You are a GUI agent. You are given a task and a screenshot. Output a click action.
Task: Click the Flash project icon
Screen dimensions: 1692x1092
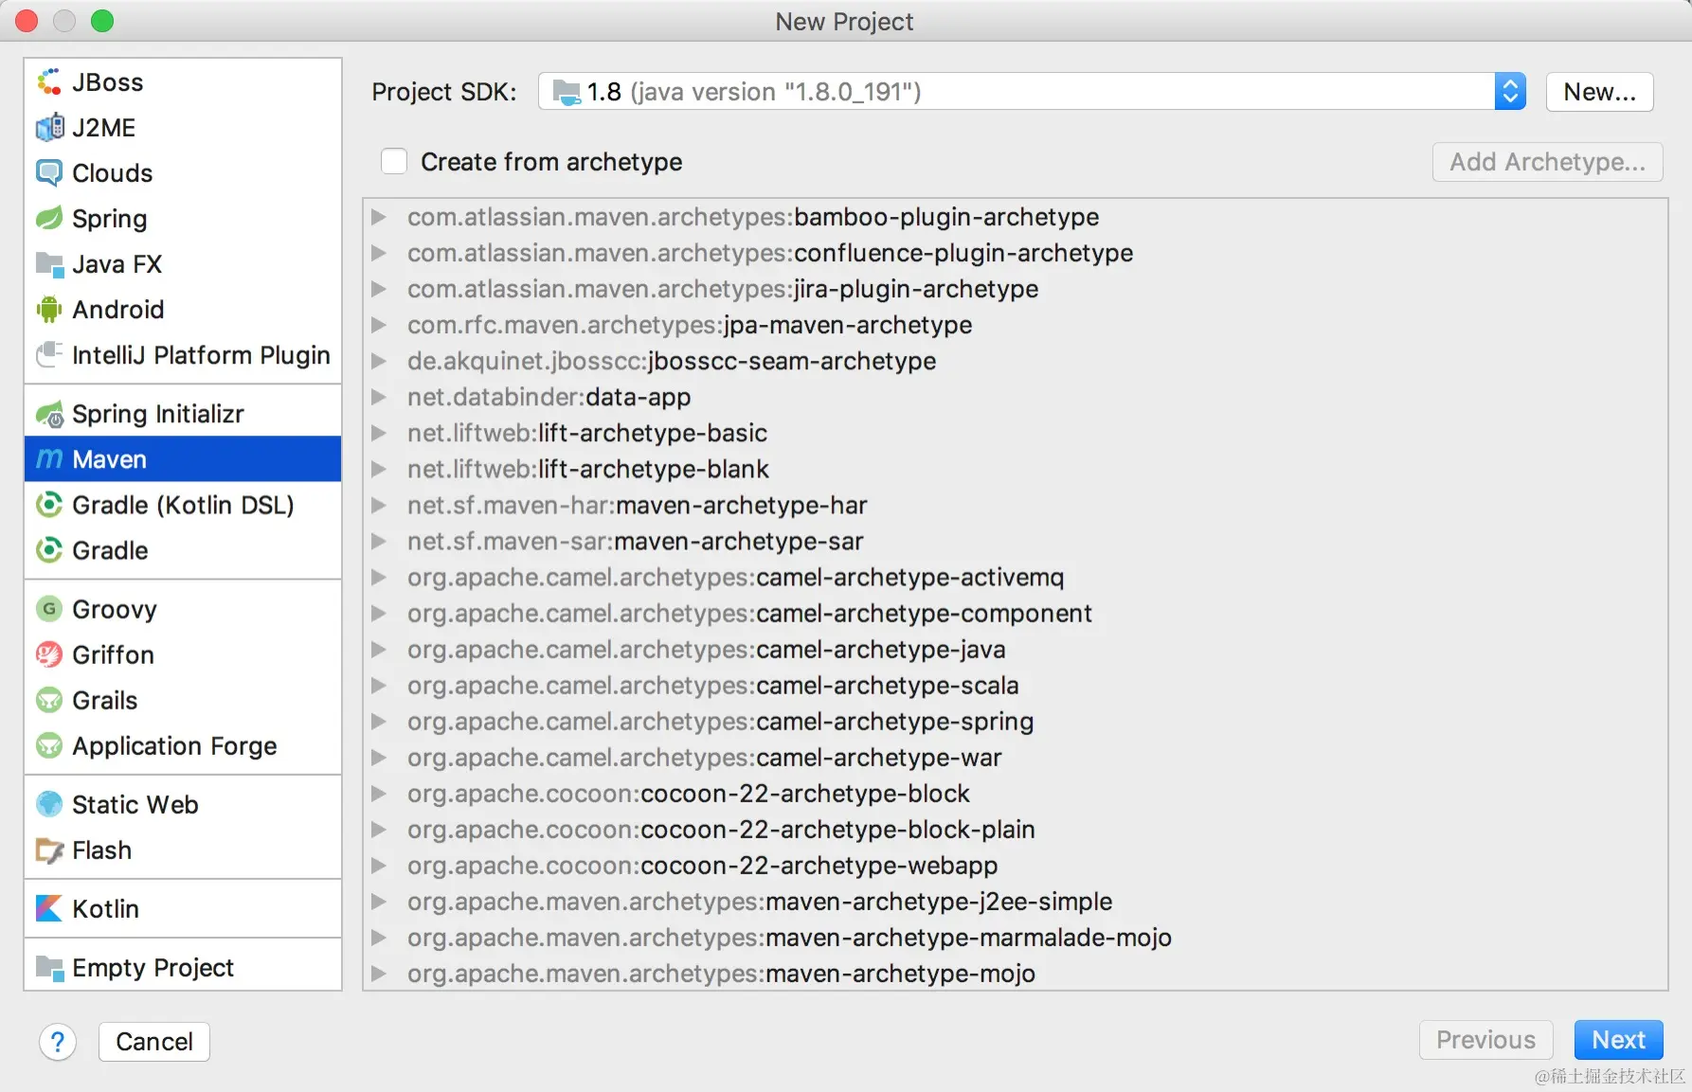click(x=49, y=850)
